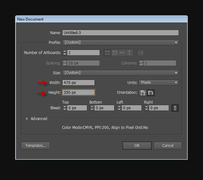Click the Name field containing Untitled-3

pos(121,33)
